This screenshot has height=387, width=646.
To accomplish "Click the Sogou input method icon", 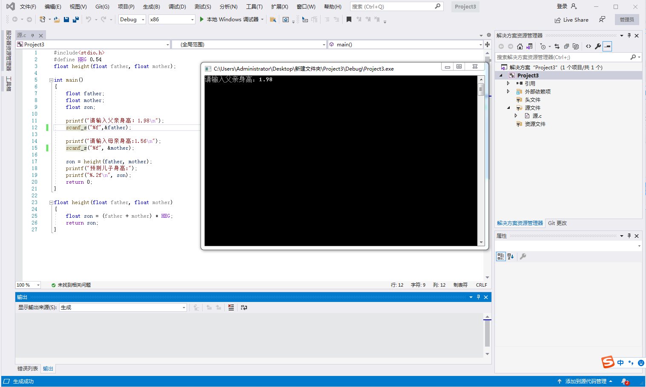I will click(608, 362).
